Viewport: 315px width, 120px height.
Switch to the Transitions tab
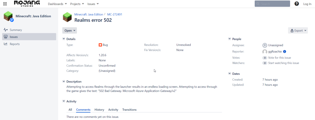pos(130,110)
